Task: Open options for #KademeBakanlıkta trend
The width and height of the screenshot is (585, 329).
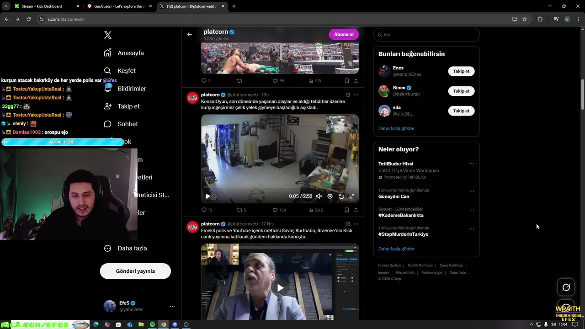Action: click(472, 210)
